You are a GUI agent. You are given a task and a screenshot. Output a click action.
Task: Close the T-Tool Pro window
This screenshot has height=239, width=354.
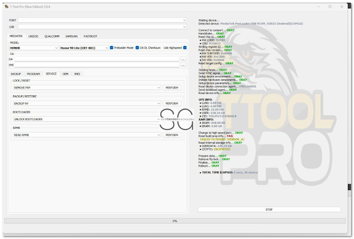coord(342,7)
